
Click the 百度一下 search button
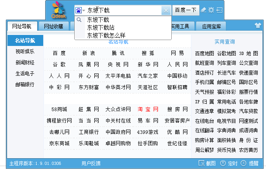(x=185, y=10)
